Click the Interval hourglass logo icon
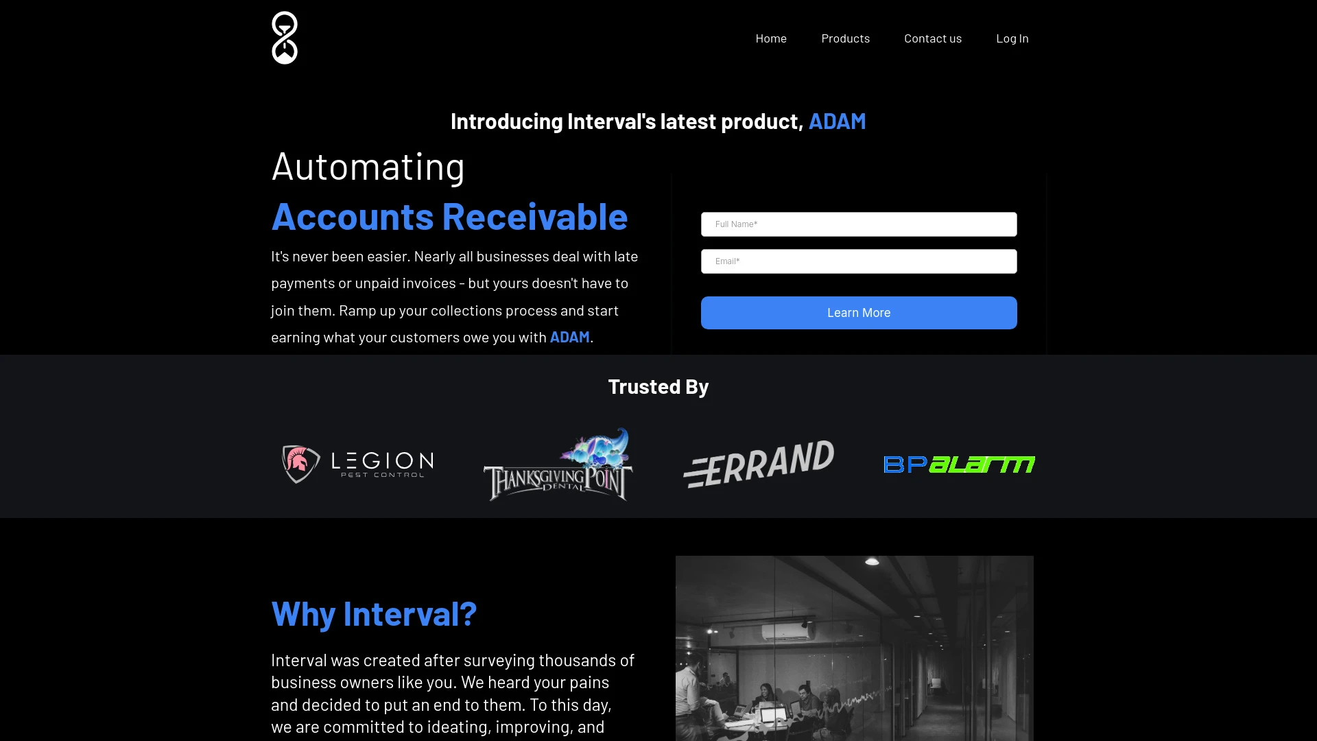The height and width of the screenshot is (741, 1317). pyautogui.click(x=283, y=38)
